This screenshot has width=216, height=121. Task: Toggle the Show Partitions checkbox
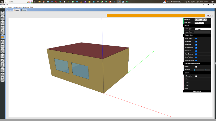point(196,57)
